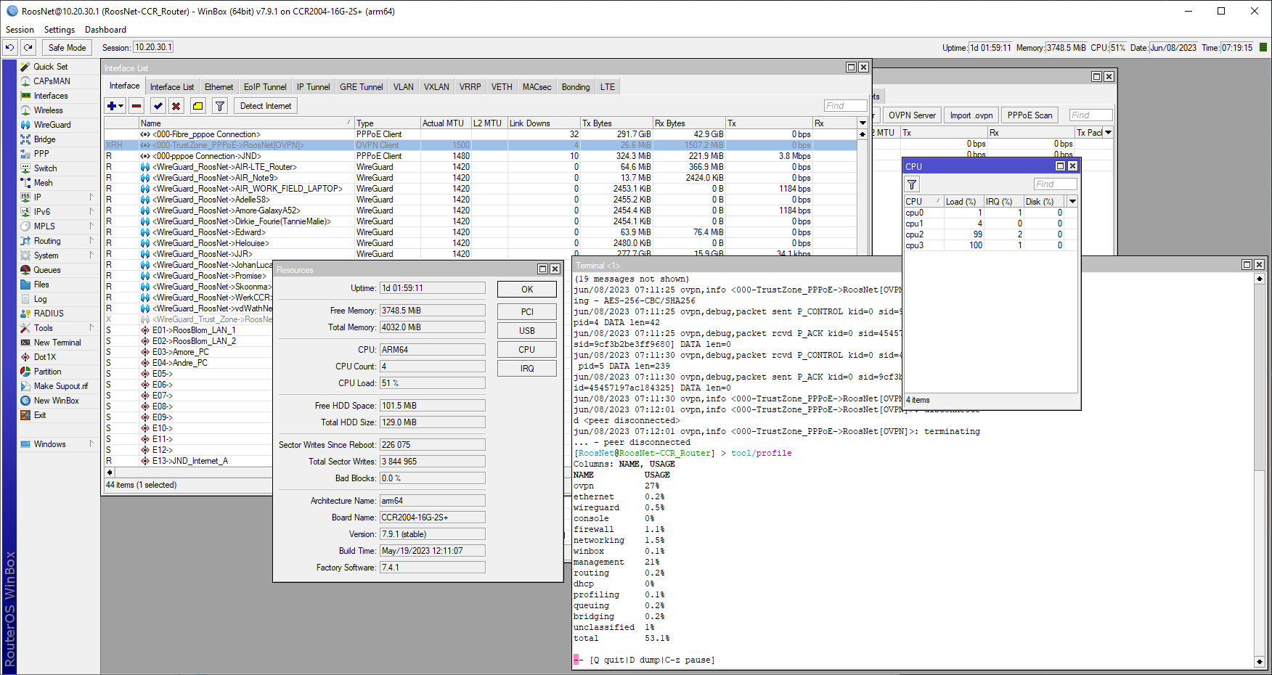Switch to the VLAN tab
The height and width of the screenshot is (675, 1272).
click(x=403, y=86)
